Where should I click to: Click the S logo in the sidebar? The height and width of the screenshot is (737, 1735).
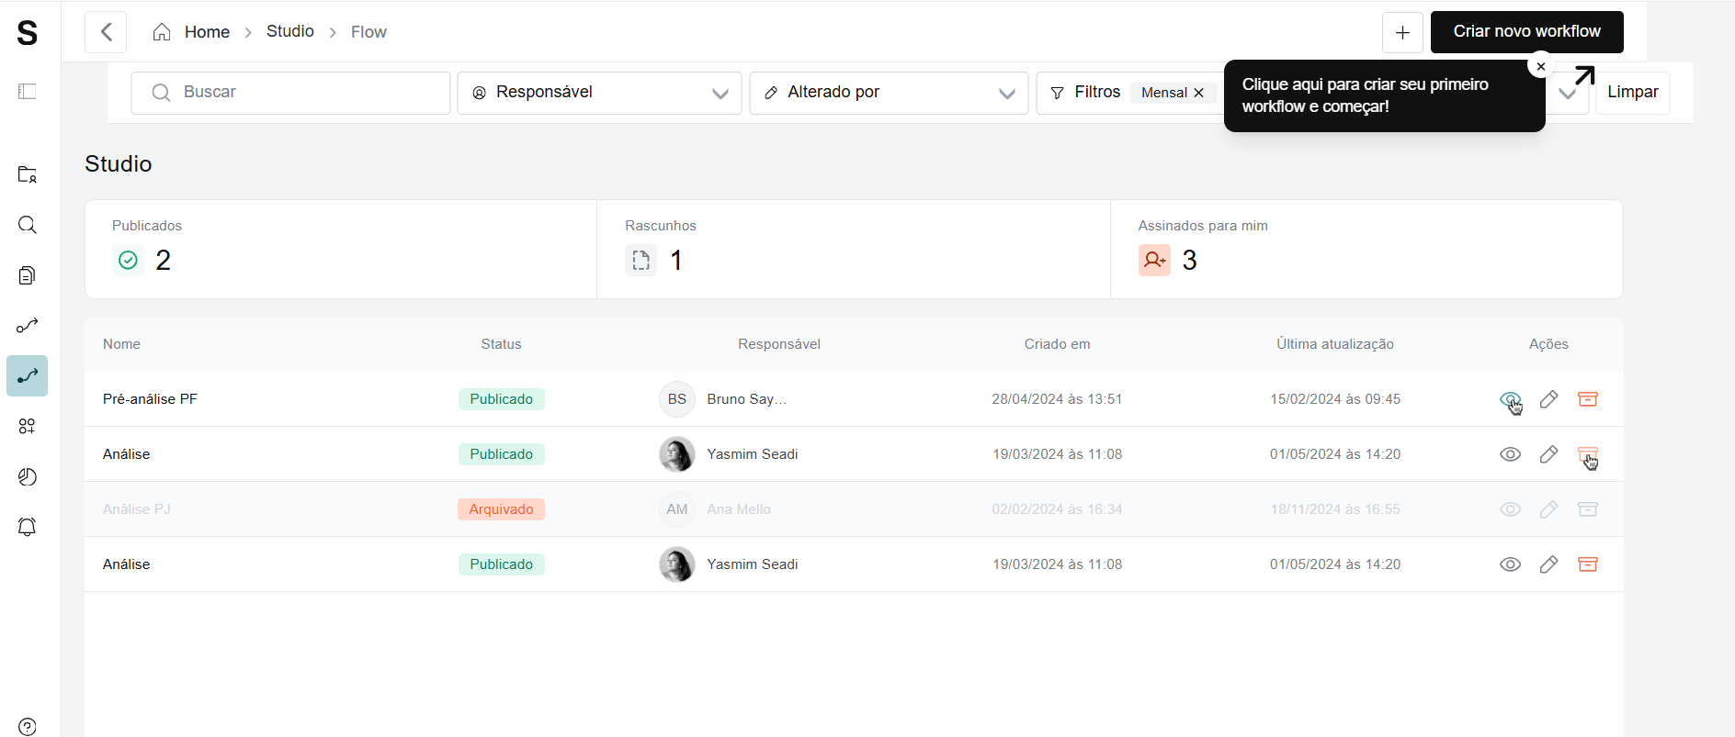(x=28, y=33)
